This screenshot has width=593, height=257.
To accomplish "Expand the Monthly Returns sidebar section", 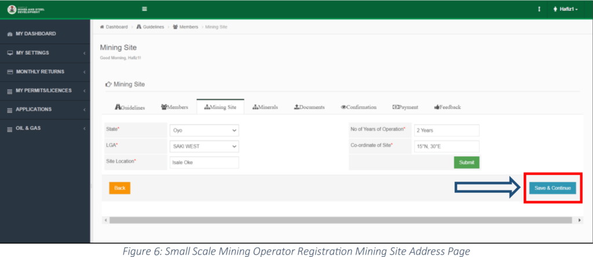I will [x=39, y=72].
